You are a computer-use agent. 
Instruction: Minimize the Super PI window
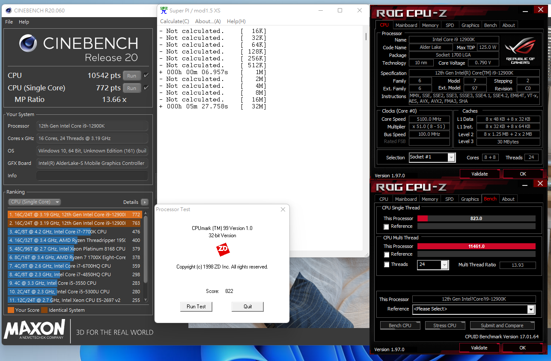point(320,10)
